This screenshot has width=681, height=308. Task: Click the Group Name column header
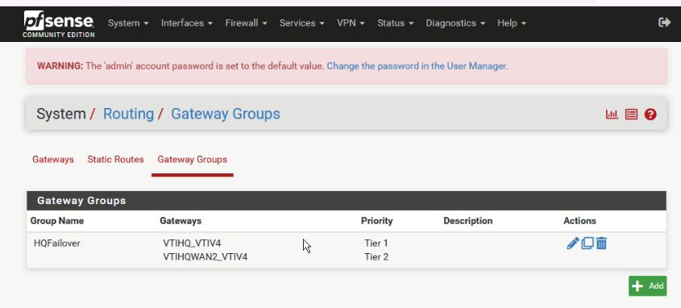57,221
